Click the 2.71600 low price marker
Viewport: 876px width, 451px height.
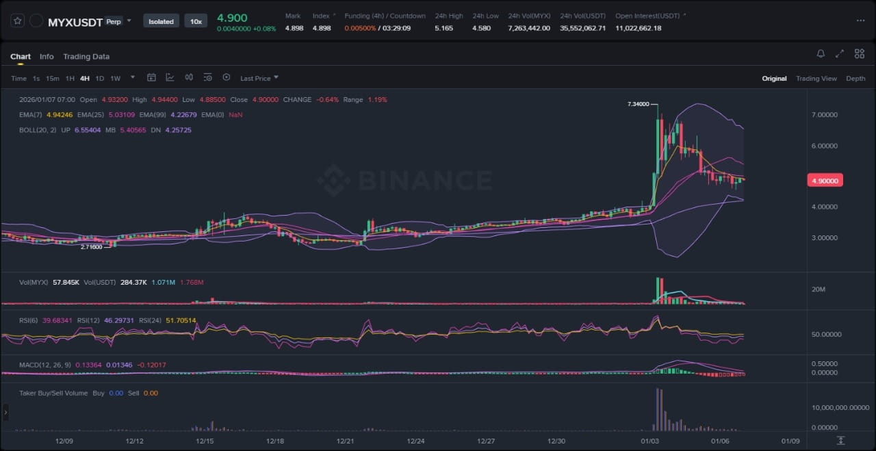coord(92,246)
